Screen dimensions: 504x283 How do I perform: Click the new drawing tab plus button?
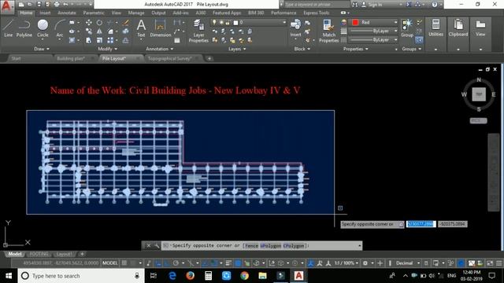tap(209, 59)
